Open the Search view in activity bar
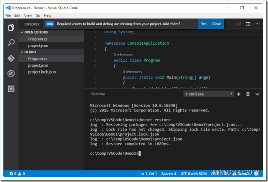The image size is (268, 182). [x=11, y=43]
